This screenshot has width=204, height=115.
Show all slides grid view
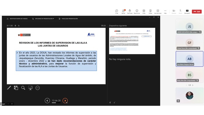tap(16, 88)
